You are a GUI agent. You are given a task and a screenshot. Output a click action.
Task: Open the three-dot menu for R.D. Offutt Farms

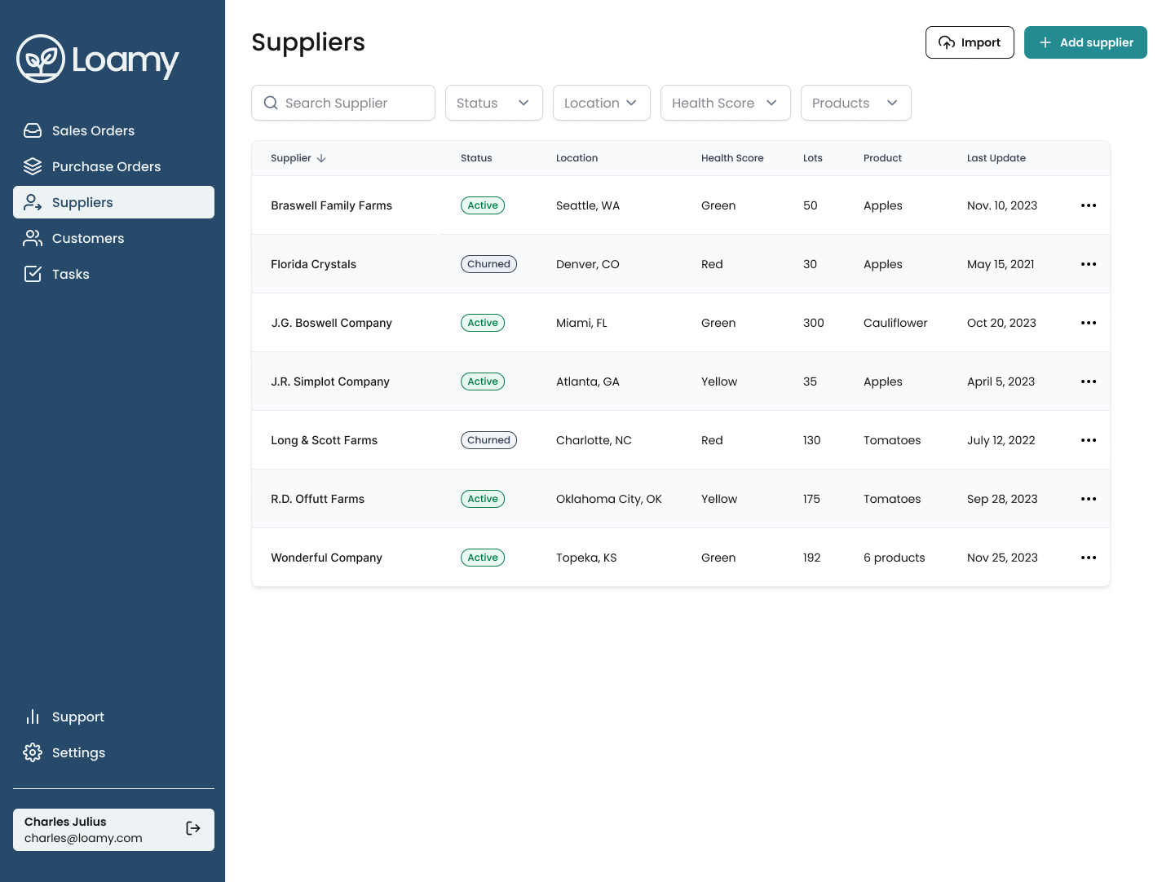[x=1089, y=499]
